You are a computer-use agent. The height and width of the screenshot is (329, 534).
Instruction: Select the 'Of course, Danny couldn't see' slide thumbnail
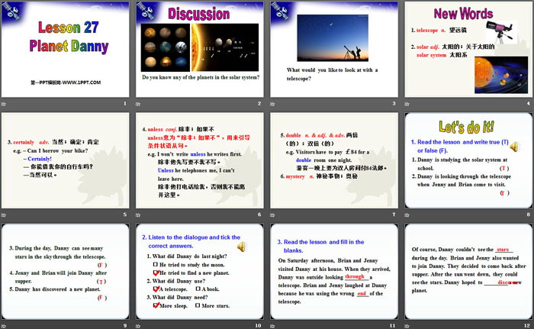point(468,272)
